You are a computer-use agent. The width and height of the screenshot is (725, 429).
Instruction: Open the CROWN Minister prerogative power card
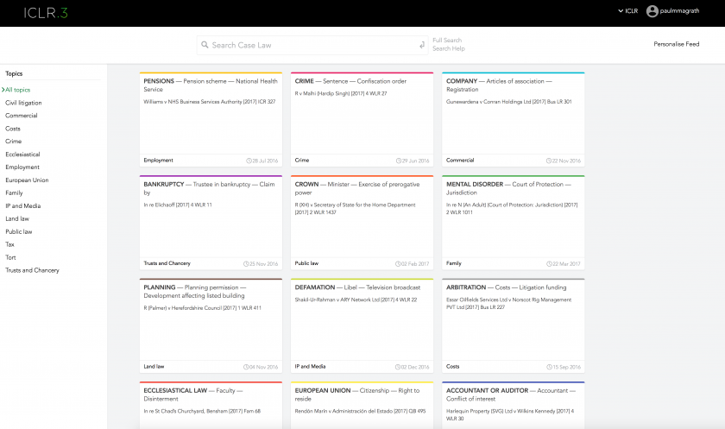point(362,222)
